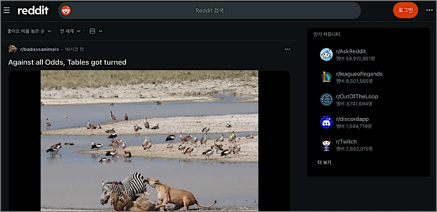
Task: Open the r/badassanimals community link
Action: 40,49
